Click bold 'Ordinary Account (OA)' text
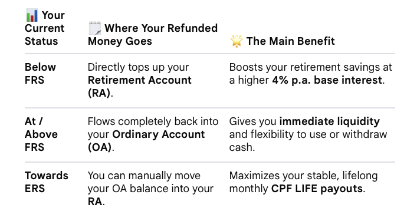The image size is (407, 224). 146,141
